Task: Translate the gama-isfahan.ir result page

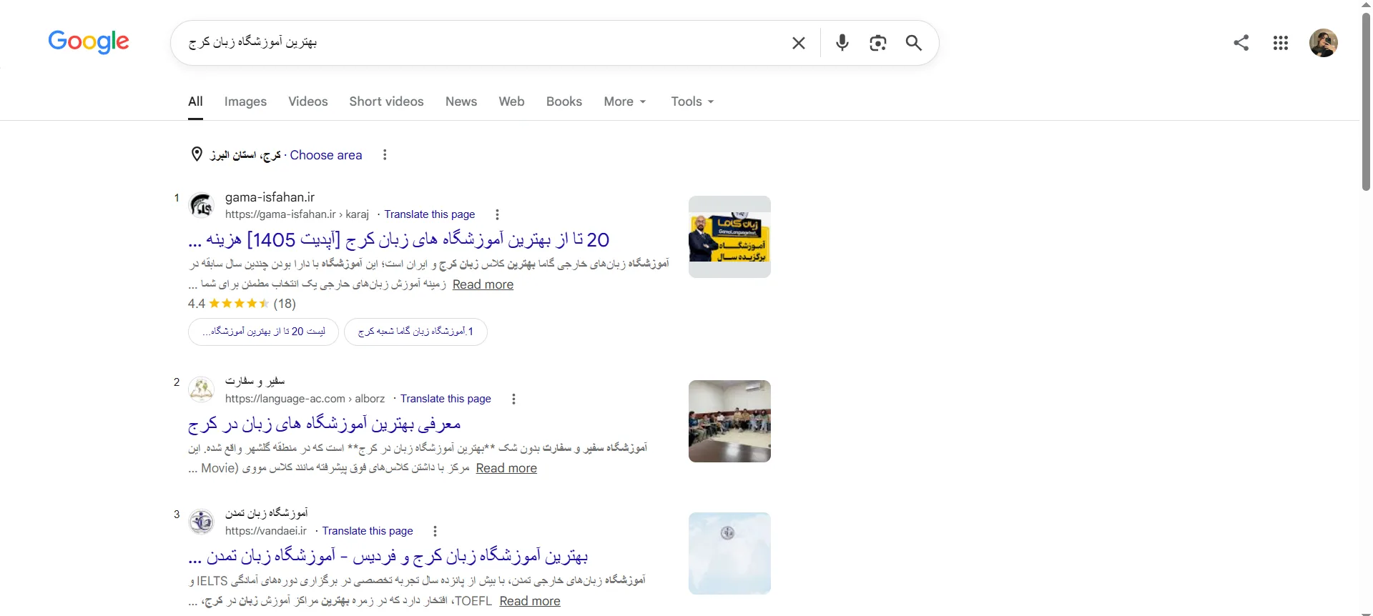Action: coord(430,214)
